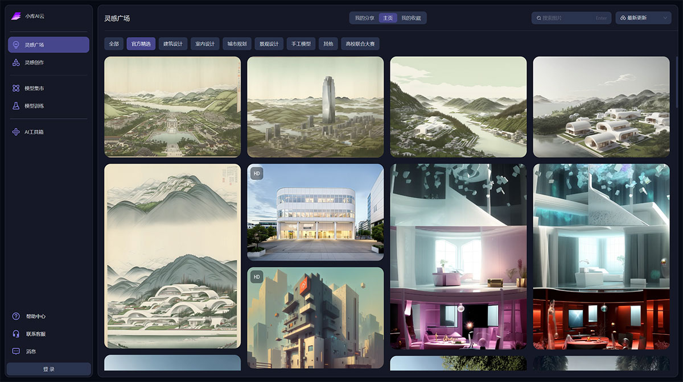Open 帮助中心 help icon

[16, 317]
